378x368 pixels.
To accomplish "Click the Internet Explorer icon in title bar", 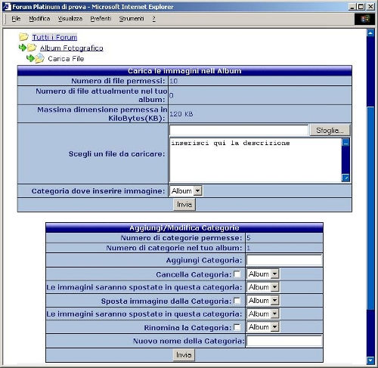I will (7, 7).
